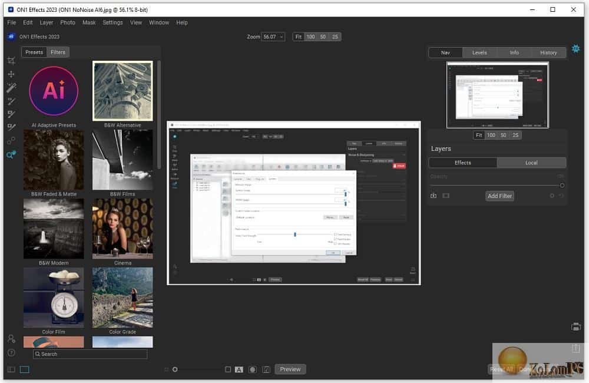The width and height of the screenshot is (589, 383).
Task: Select the highlighted Zoom view tool
Action: pyautogui.click(x=11, y=154)
